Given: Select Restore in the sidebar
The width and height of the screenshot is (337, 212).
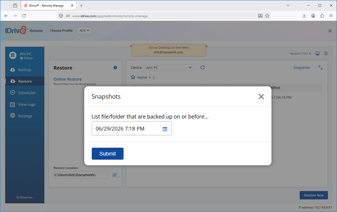Looking at the screenshot, I should coord(25,82).
